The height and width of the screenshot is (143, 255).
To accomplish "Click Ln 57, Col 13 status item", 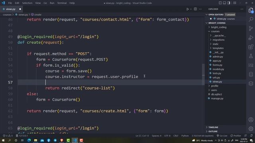I will click(142, 135).
